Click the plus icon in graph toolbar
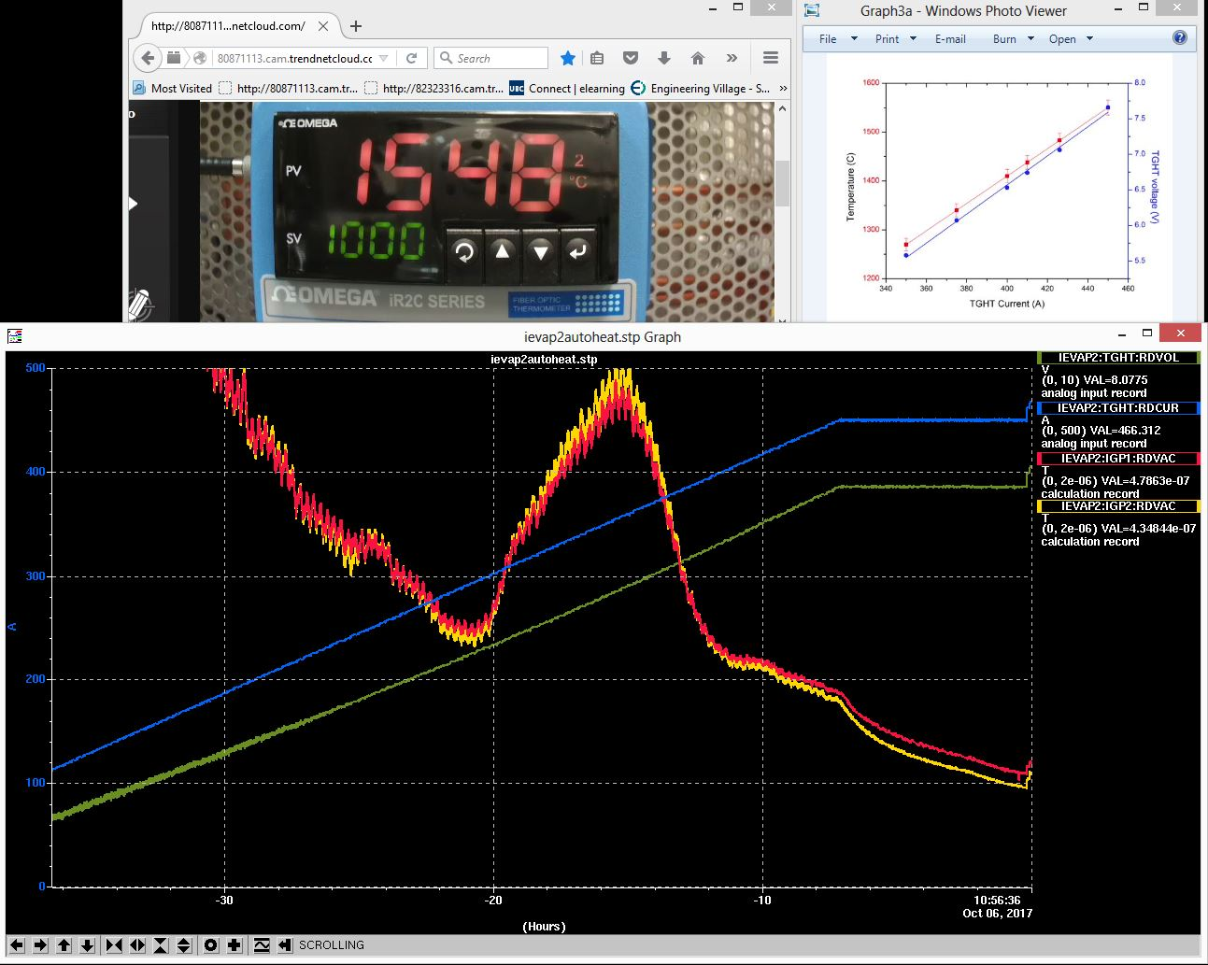This screenshot has height=965, width=1208. click(x=234, y=945)
